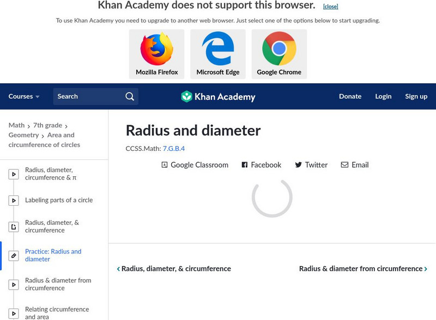Screen dimensions: 436x320
Task: Share the exercise via Email
Action: click(355, 165)
